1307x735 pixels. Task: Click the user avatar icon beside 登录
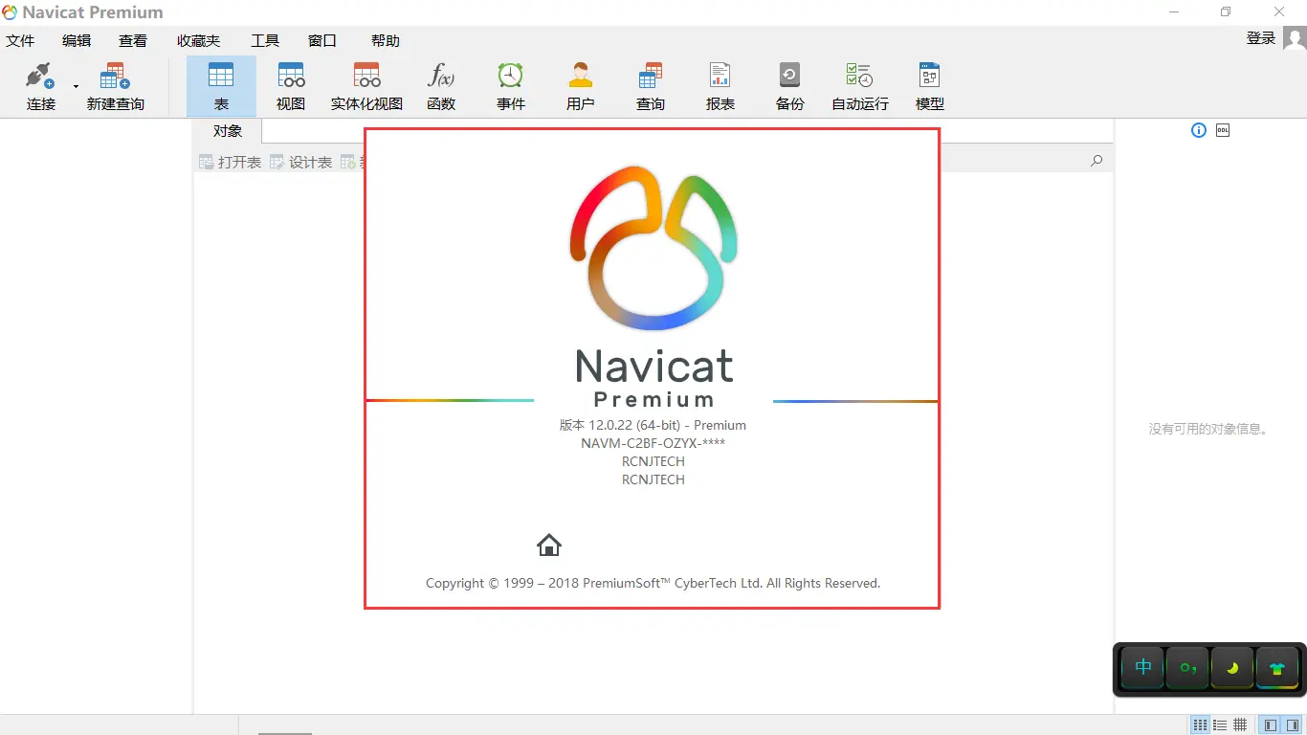(1295, 38)
